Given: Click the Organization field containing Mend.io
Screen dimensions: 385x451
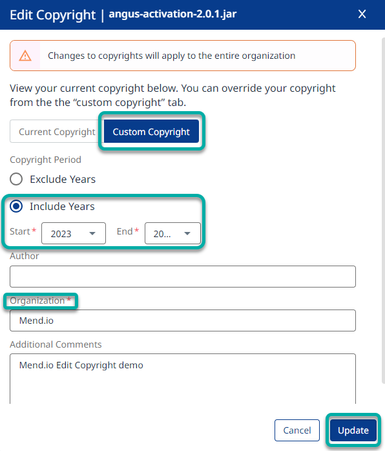Looking at the screenshot, I should point(183,320).
